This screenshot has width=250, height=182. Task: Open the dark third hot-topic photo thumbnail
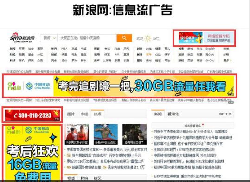[x=135, y=134]
